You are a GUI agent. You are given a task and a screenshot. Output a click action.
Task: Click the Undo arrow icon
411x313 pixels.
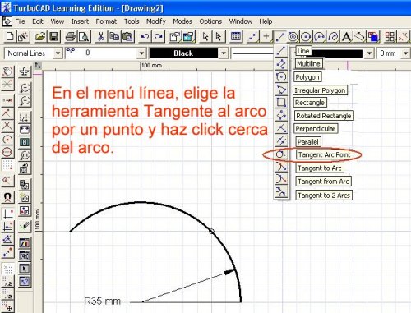point(145,36)
